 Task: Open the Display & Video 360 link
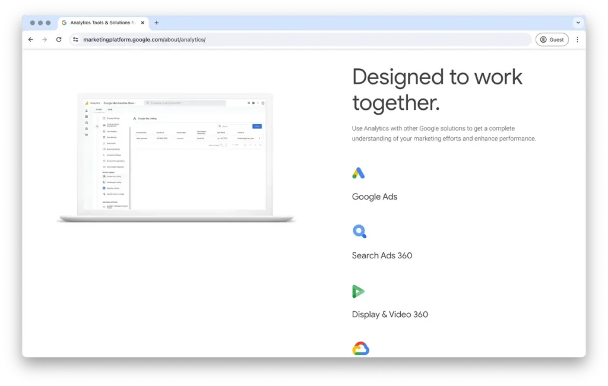390,315
